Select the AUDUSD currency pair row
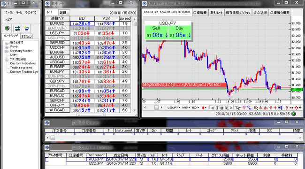Screen dimensions: 305x169 (x=88, y=57)
